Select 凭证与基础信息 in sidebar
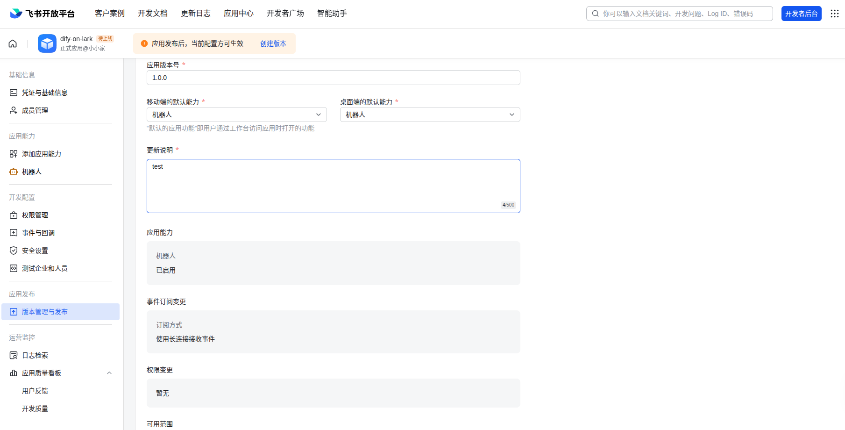The width and height of the screenshot is (845, 430). click(x=45, y=92)
